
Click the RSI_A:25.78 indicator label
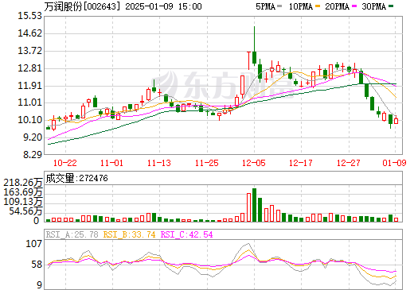point(72,234)
